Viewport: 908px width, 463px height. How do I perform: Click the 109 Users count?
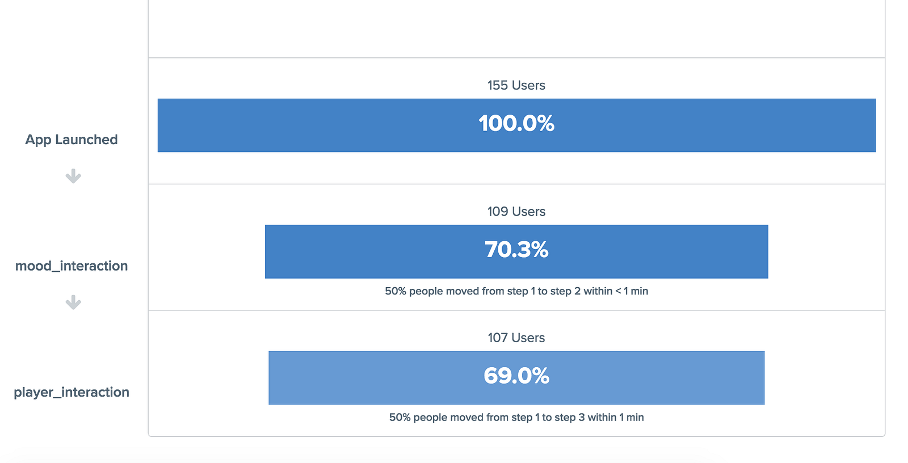516,212
